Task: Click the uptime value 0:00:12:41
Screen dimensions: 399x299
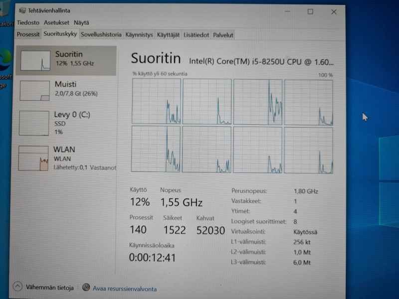Action: point(153,258)
